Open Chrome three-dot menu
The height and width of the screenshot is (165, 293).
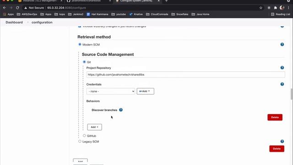pos(288,8)
